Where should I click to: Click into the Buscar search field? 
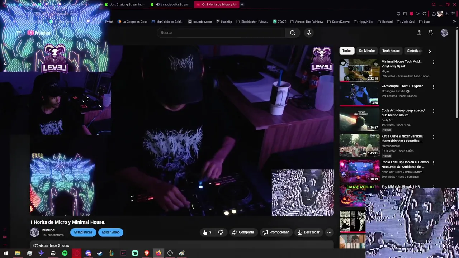tap(221, 33)
